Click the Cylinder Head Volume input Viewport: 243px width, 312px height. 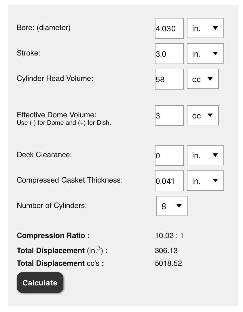point(169,79)
